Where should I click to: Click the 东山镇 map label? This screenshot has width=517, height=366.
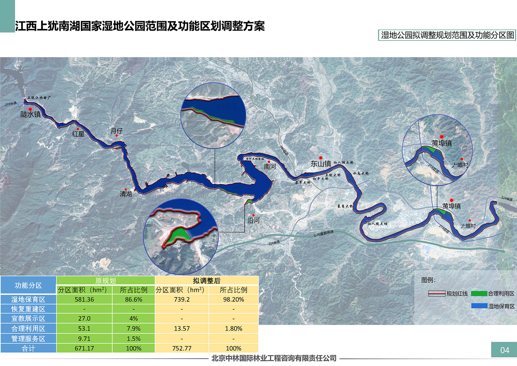[x=321, y=164]
